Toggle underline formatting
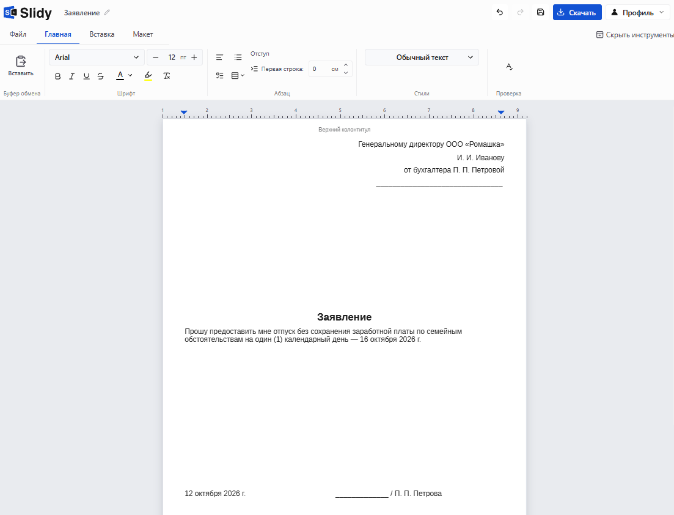The image size is (674, 515). (x=86, y=76)
